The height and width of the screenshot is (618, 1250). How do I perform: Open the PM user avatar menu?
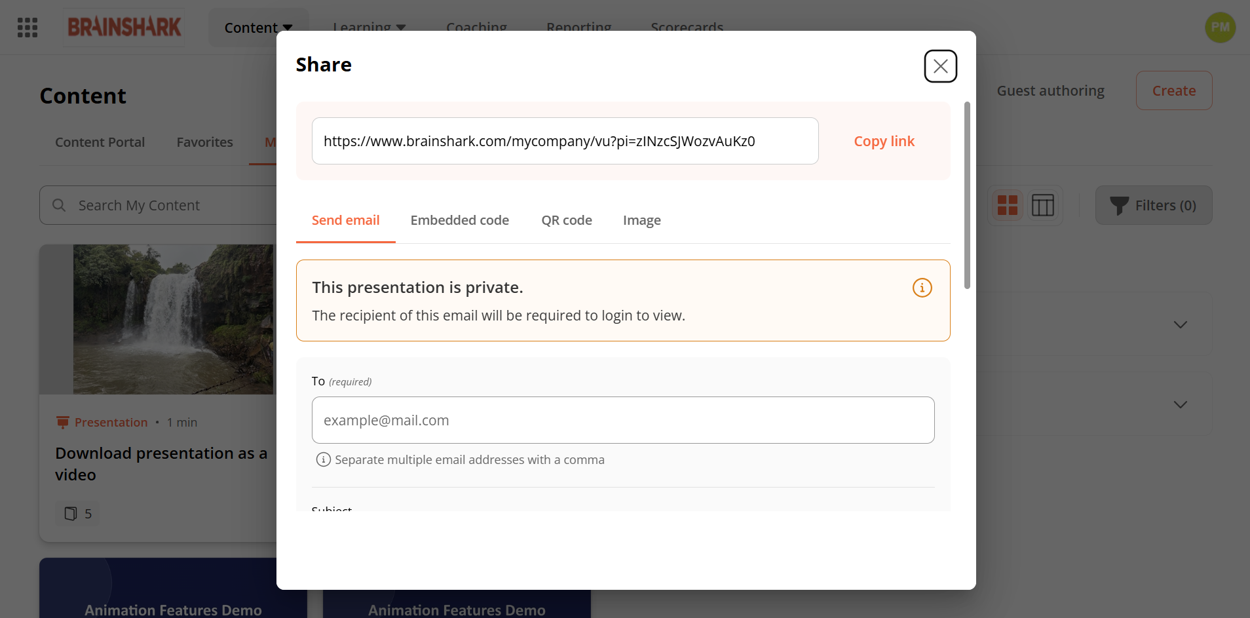tap(1220, 28)
